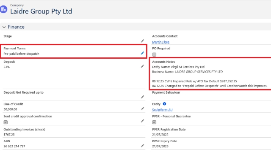Edit Deposit Not Required up to field

pos(142,97)
